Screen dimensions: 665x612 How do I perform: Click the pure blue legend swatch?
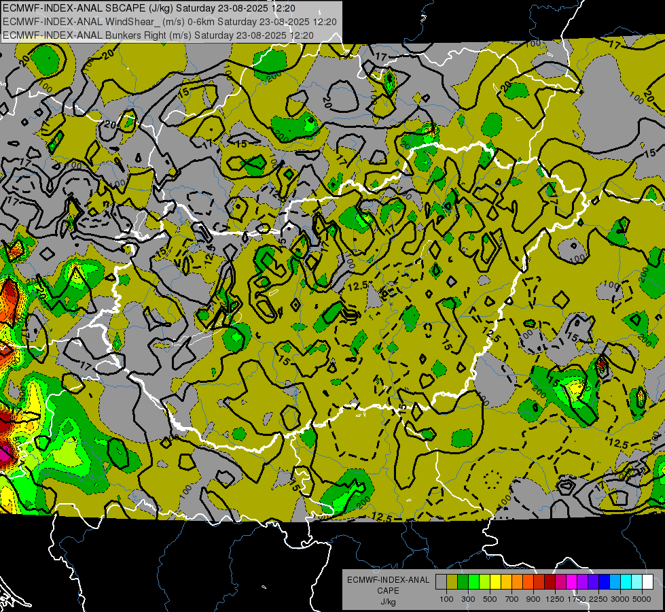pos(605,582)
